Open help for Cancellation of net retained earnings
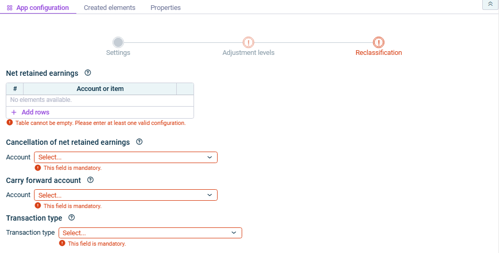Screen dimensions: 499x253 coord(139,142)
